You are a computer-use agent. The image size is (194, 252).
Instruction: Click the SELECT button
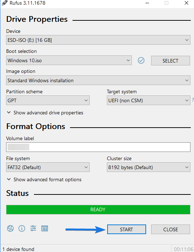[x=170, y=61]
